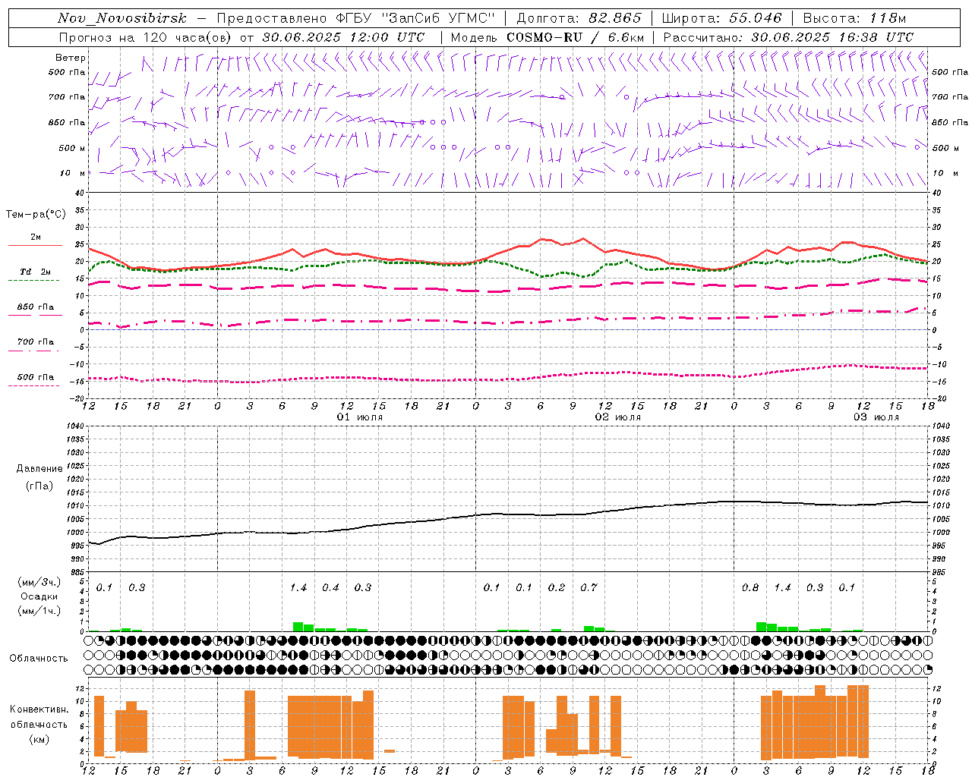Click the 0.8 precipitation value
The width and height of the screenshot is (972, 777).
[x=750, y=588]
